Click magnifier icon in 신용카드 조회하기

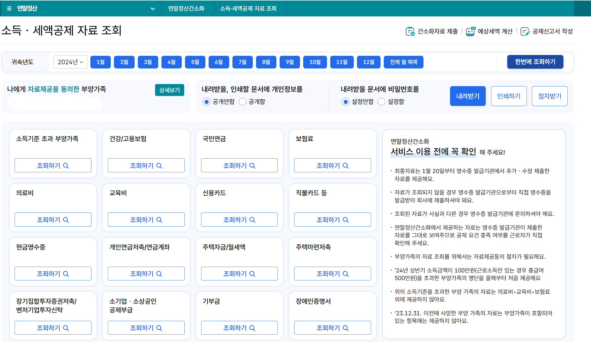coord(253,220)
